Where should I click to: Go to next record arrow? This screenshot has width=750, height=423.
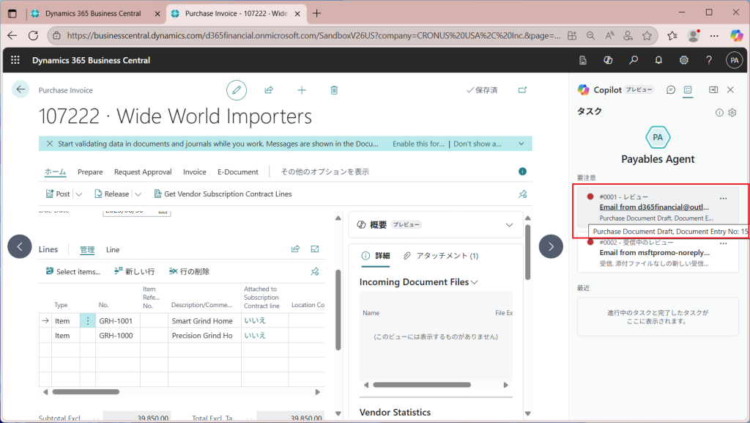pyautogui.click(x=551, y=246)
